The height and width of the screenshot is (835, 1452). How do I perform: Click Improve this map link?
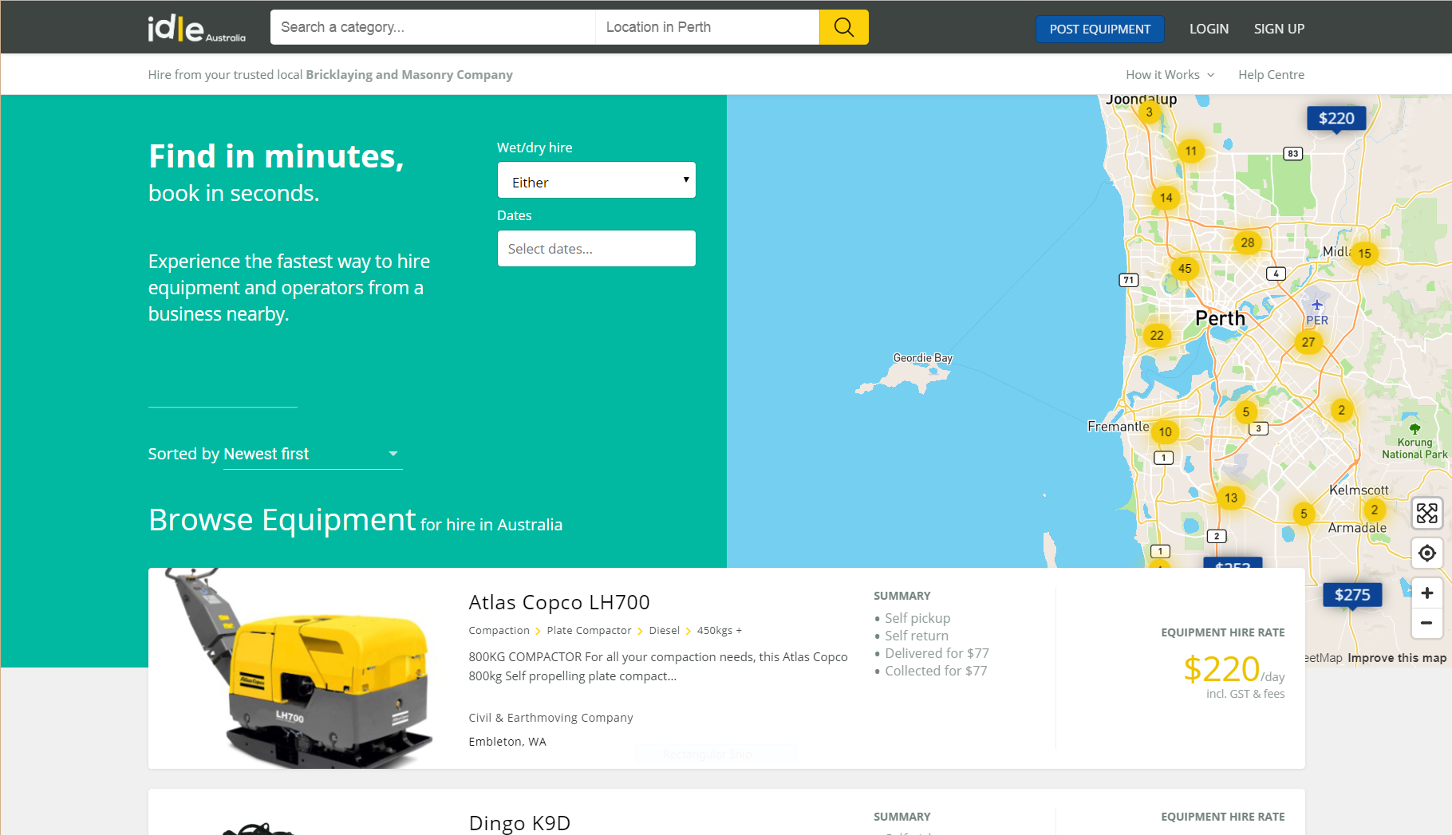1397,658
